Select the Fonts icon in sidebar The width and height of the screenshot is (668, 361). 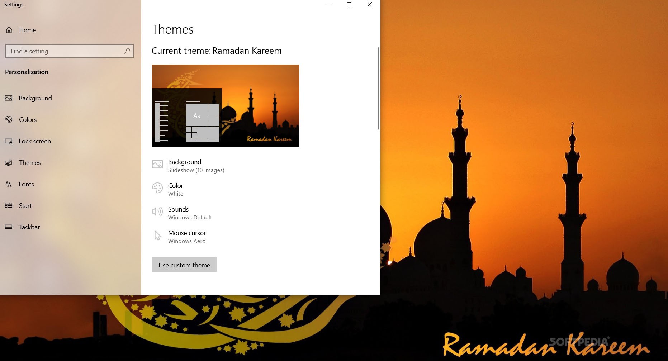coord(9,184)
